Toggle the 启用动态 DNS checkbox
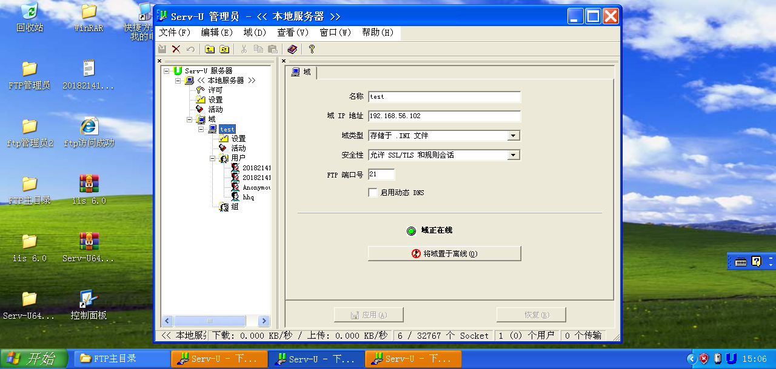Screen dimensions: 776x369 (x=373, y=193)
